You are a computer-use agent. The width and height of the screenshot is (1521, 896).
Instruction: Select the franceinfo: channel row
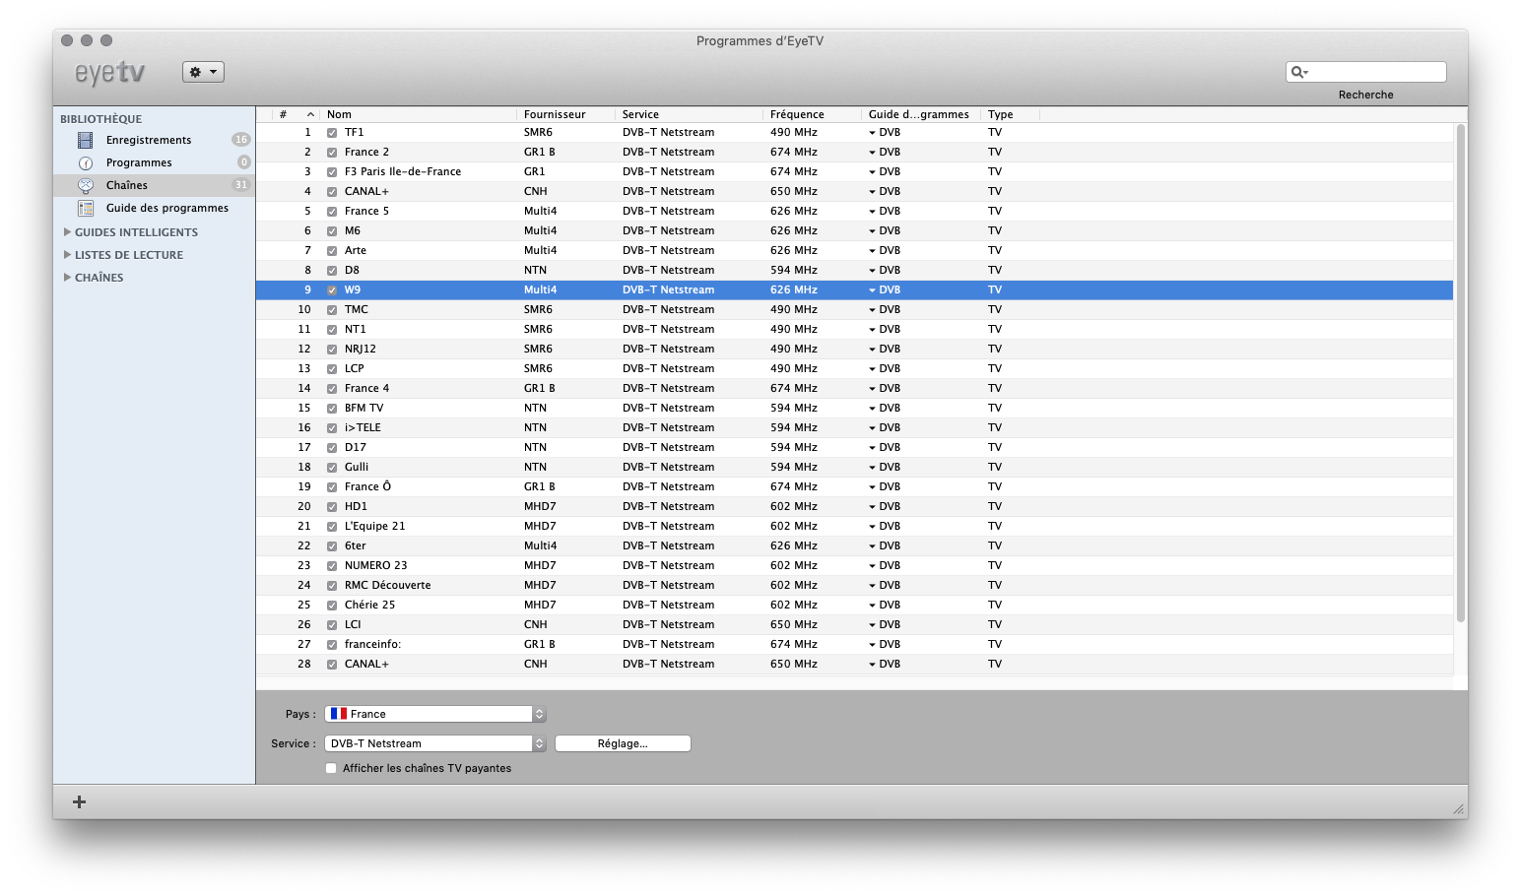(x=854, y=644)
